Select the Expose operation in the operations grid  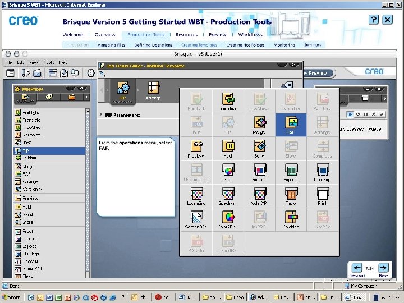[x=291, y=172]
